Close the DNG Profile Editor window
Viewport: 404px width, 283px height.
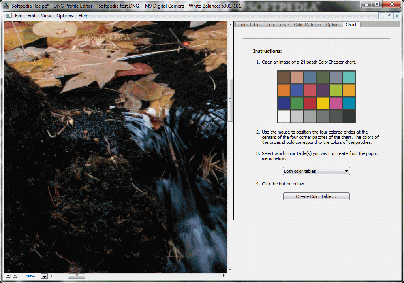tap(392, 4)
